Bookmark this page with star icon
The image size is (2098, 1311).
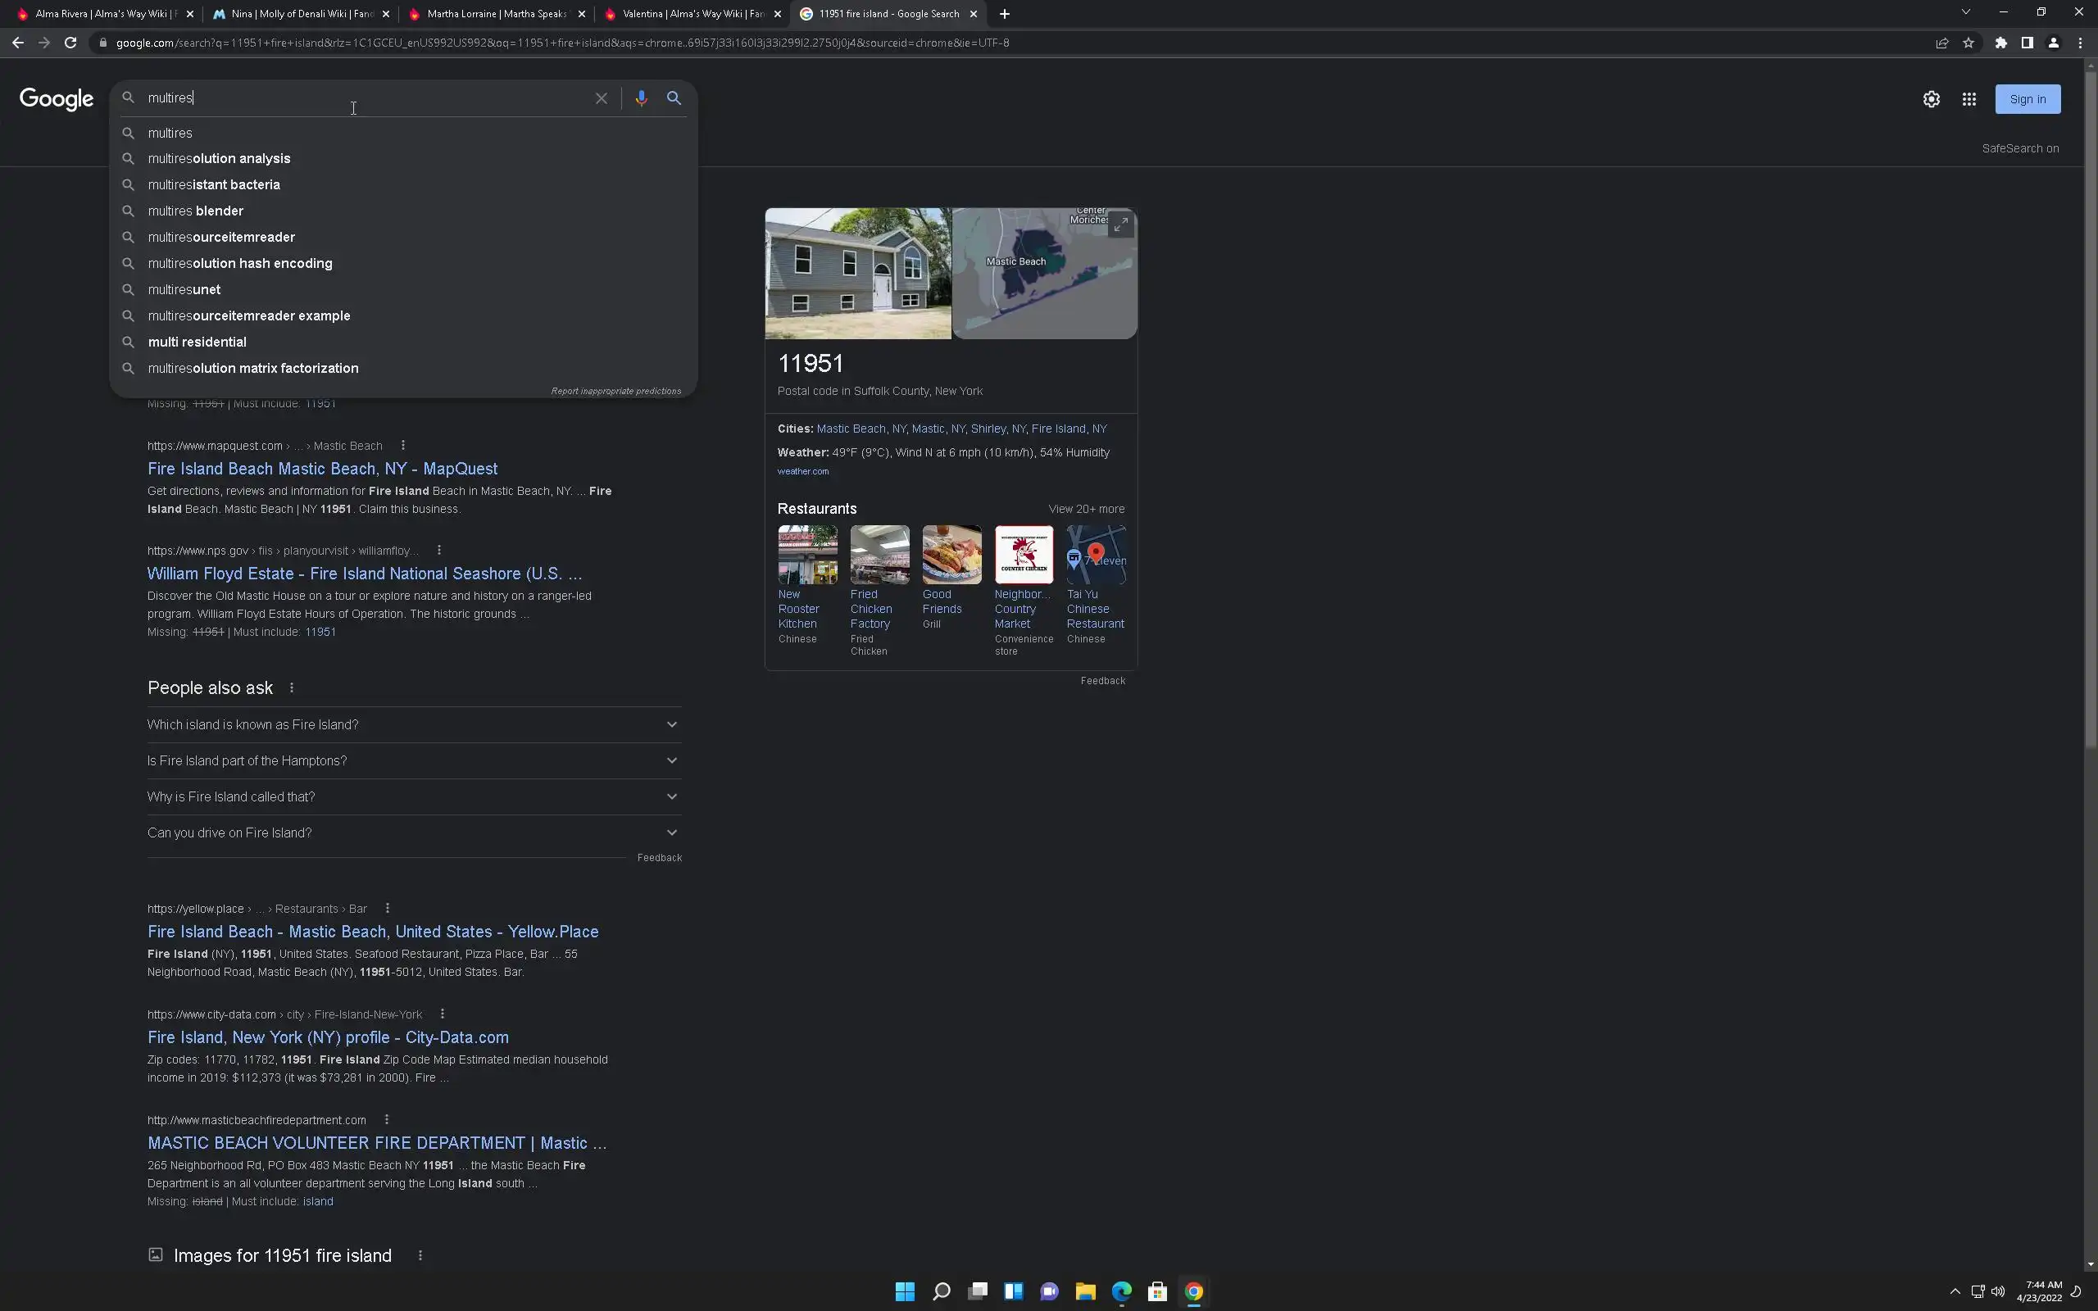tap(1968, 43)
